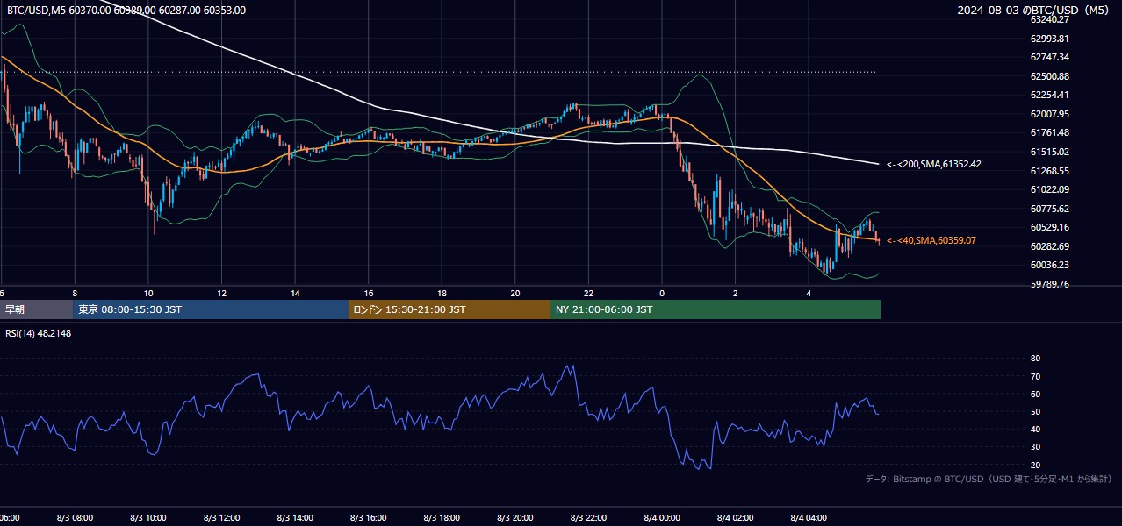The width and height of the screenshot is (1122, 526).
Task: Click the RSI axis level 30
Action: 1035,447
